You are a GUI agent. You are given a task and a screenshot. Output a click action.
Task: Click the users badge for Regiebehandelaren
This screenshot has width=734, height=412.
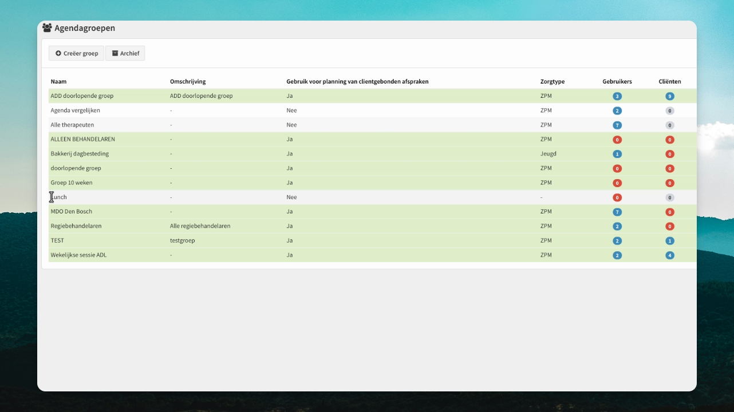pos(617,227)
